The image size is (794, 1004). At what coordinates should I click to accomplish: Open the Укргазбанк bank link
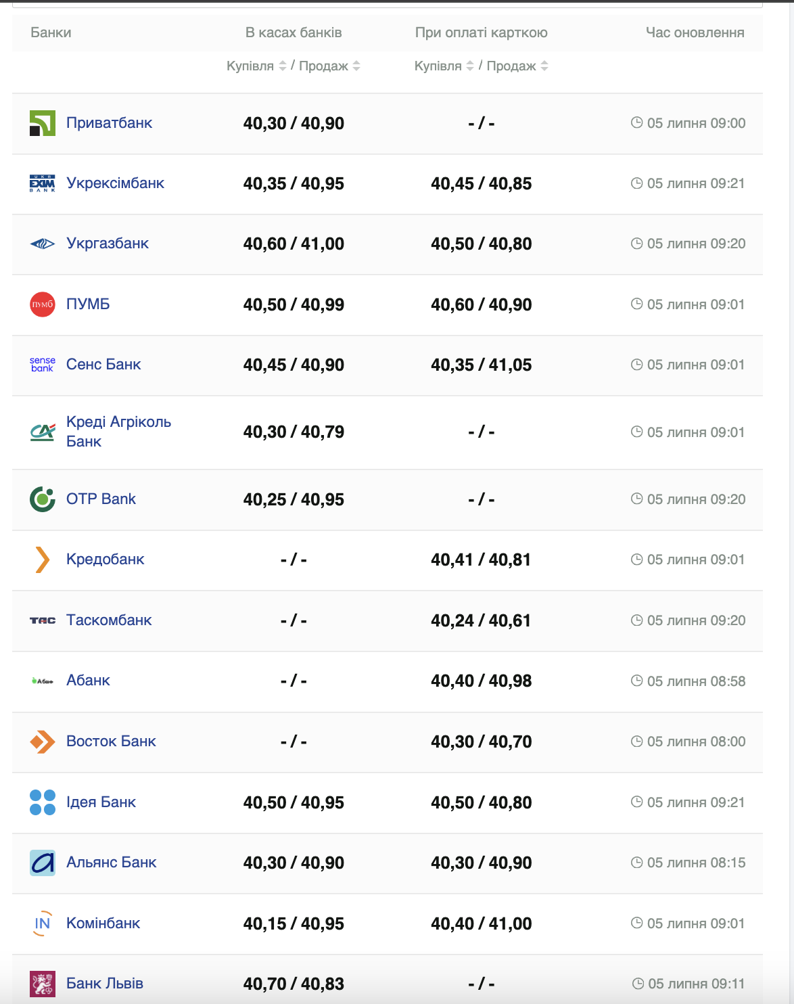tap(108, 244)
